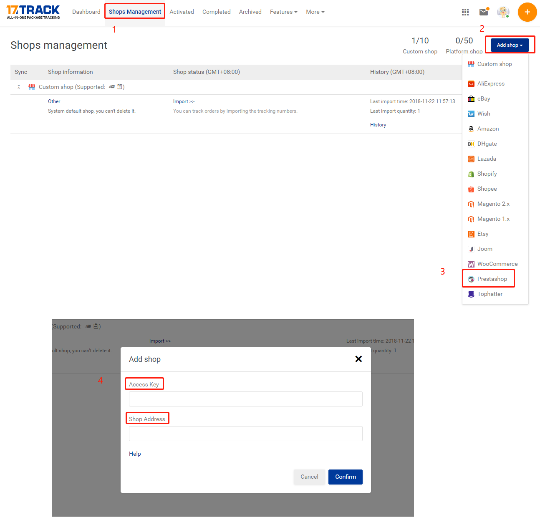The width and height of the screenshot is (540, 525).
Task: Click the Wish icon in dropdown
Action: click(x=471, y=114)
